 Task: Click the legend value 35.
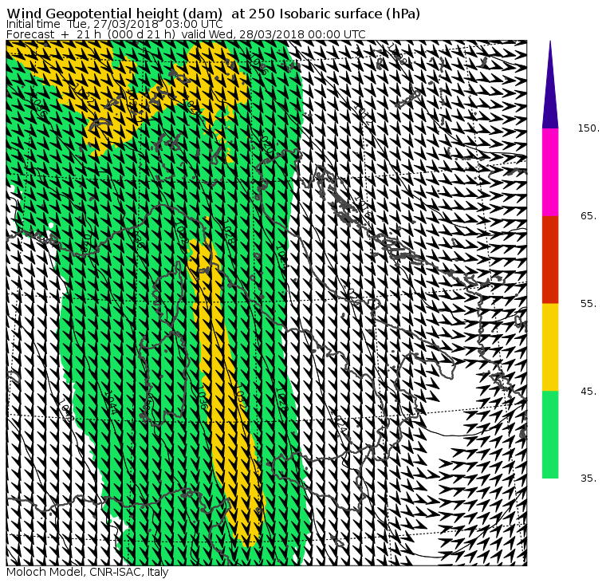click(x=588, y=479)
